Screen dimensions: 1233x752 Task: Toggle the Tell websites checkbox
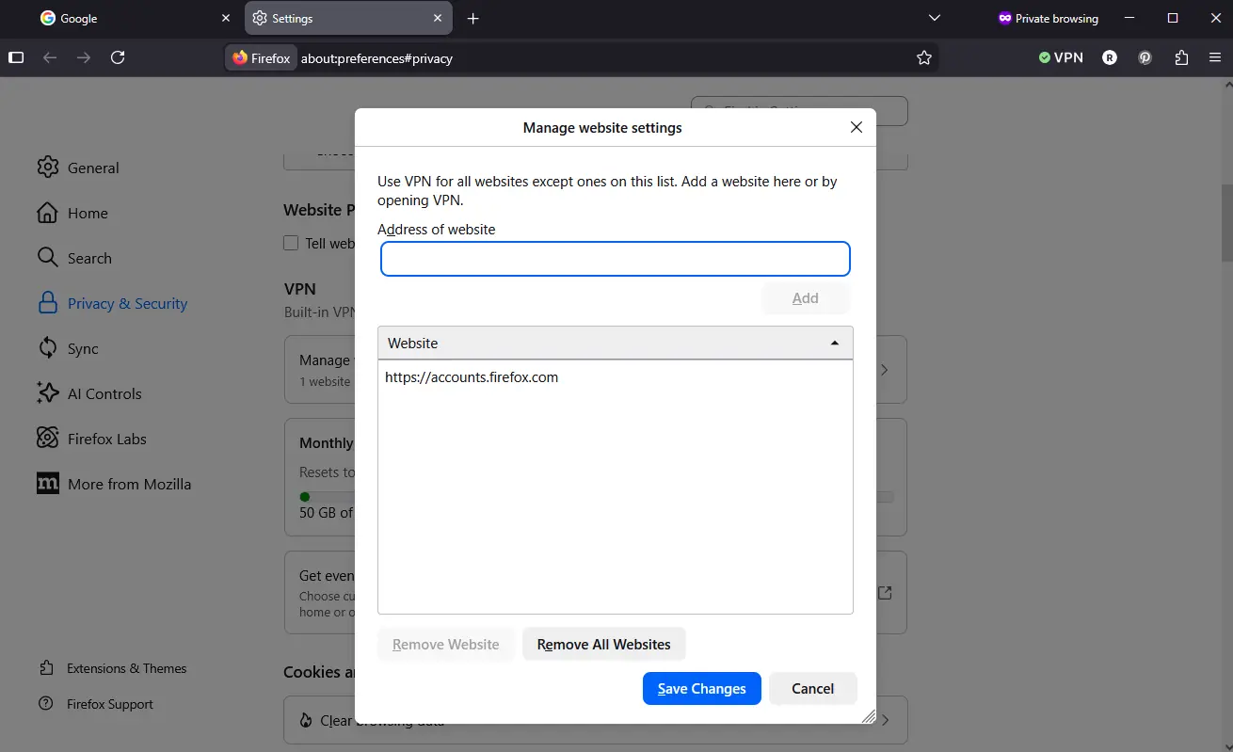click(x=292, y=243)
